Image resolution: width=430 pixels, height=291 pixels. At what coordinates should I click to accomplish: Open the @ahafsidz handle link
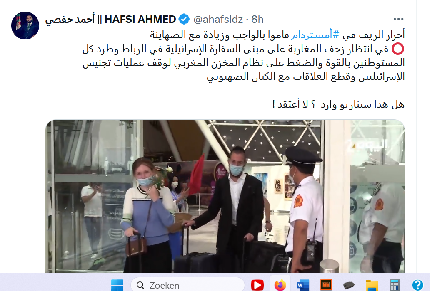pyautogui.click(x=218, y=20)
